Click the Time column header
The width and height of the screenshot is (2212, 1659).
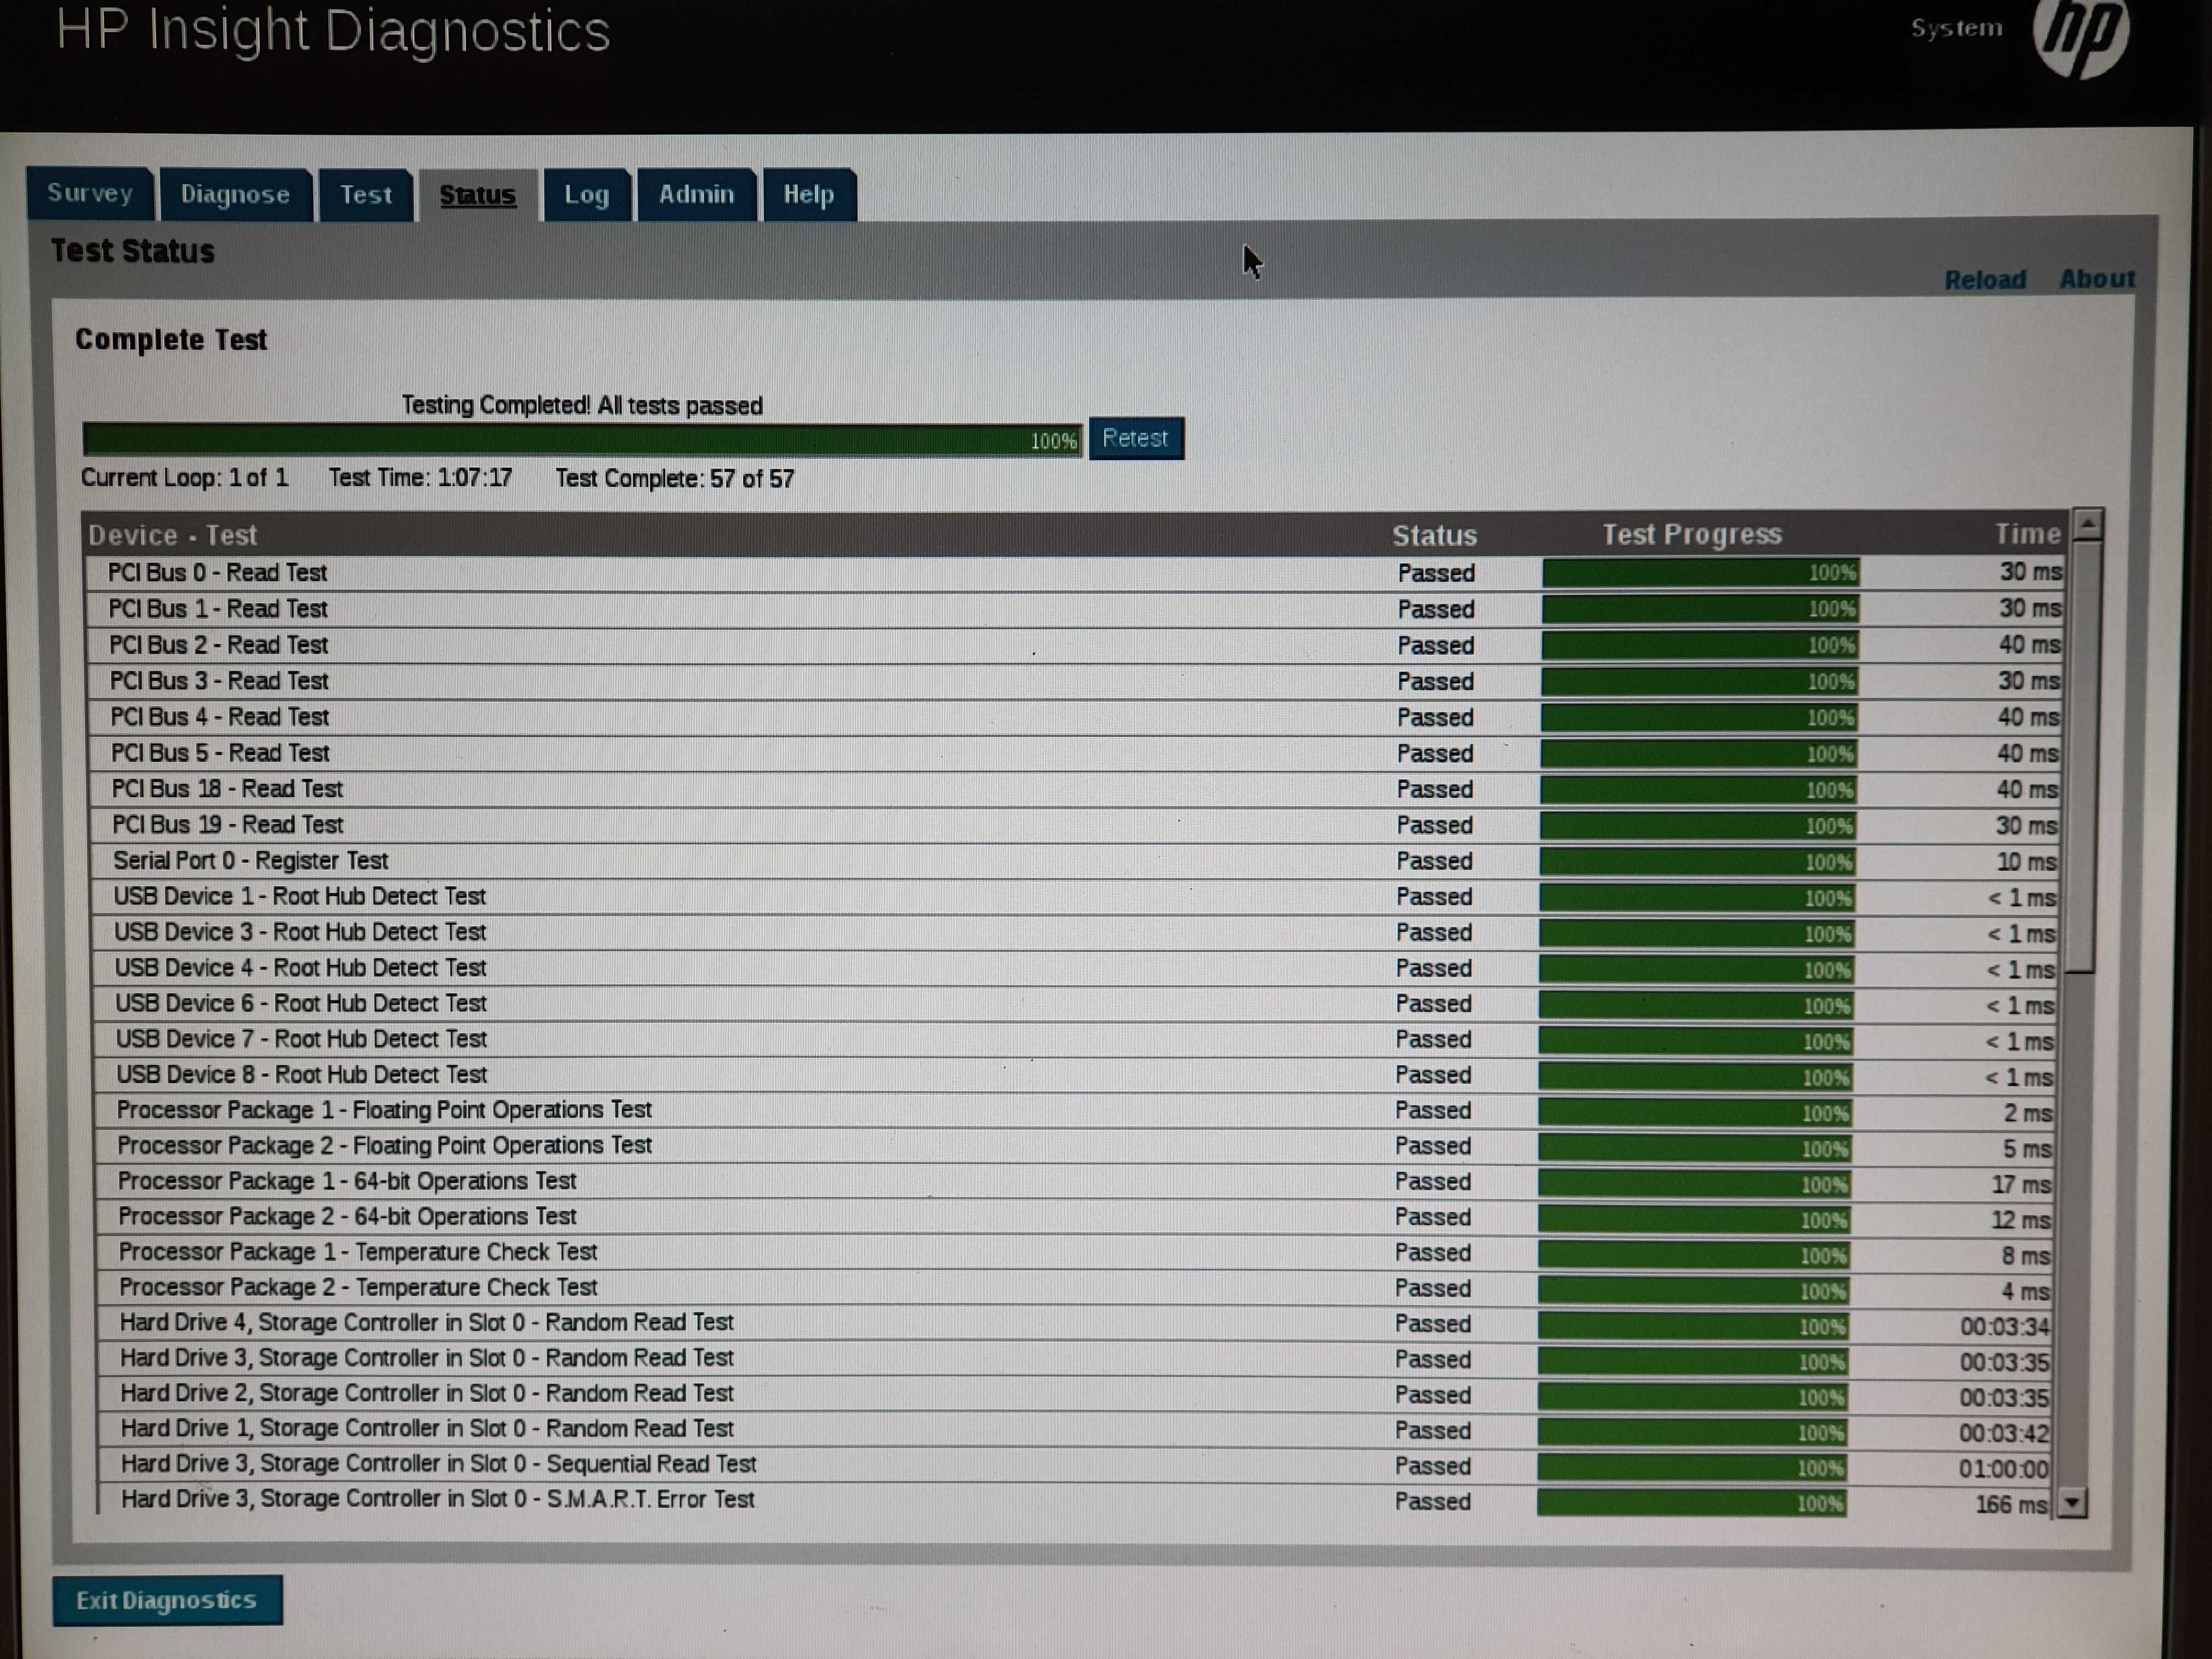tap(2027, 533)
